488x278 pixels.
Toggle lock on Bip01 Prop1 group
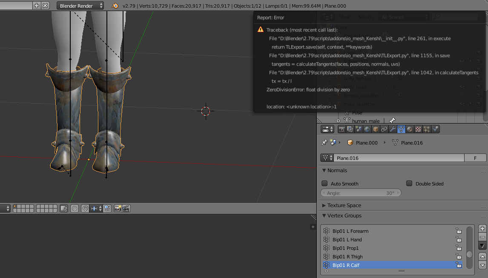click(x=459, y=248)
